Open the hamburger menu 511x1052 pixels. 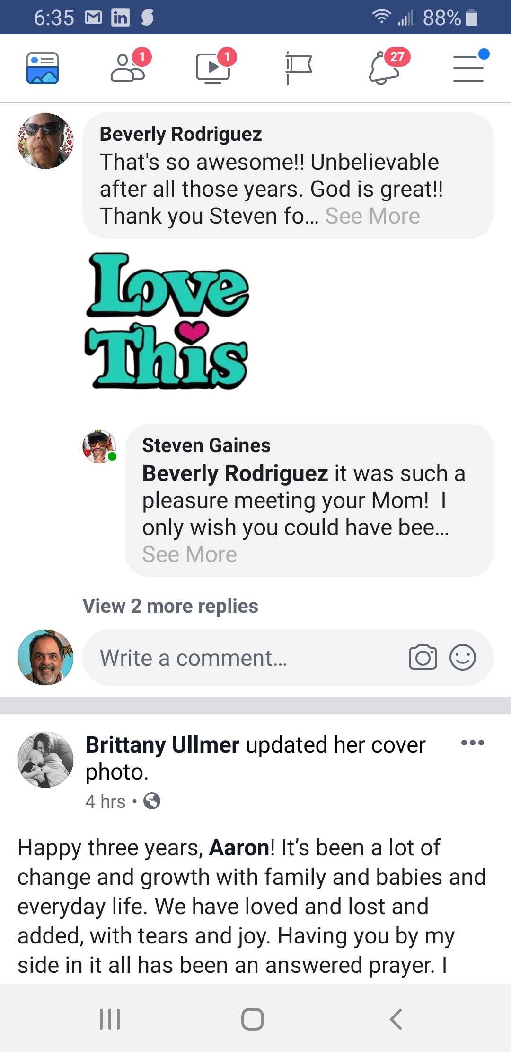(x=468, y=68)
